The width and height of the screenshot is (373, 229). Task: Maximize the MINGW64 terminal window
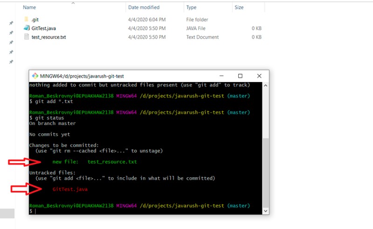point(240,76)
